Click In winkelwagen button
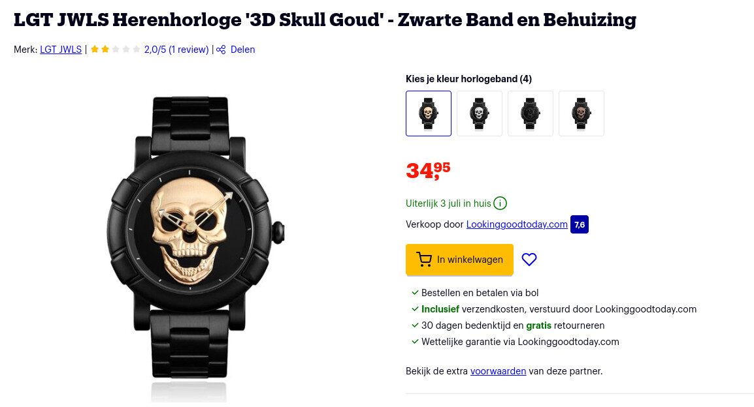The width and height of the screenshot is (754, 407). [x=459, y=260]
